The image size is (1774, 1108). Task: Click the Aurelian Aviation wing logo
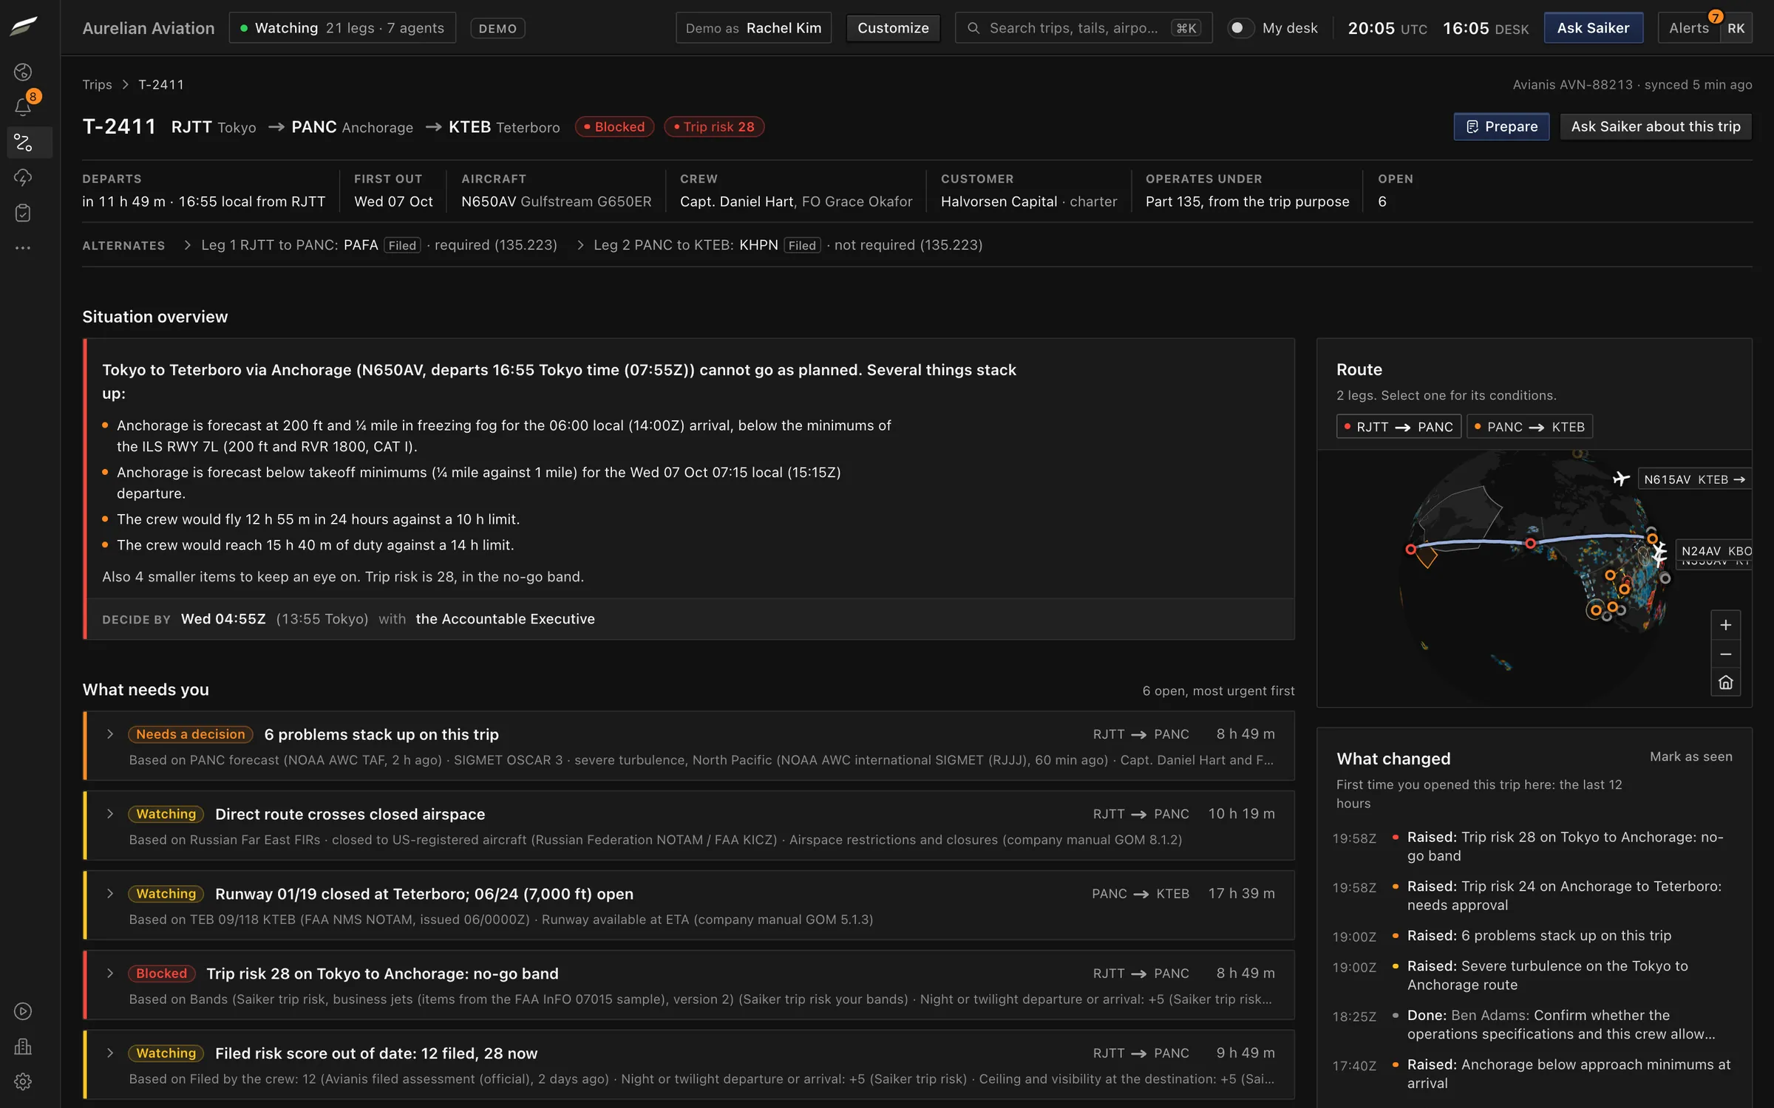click(24, 27)
